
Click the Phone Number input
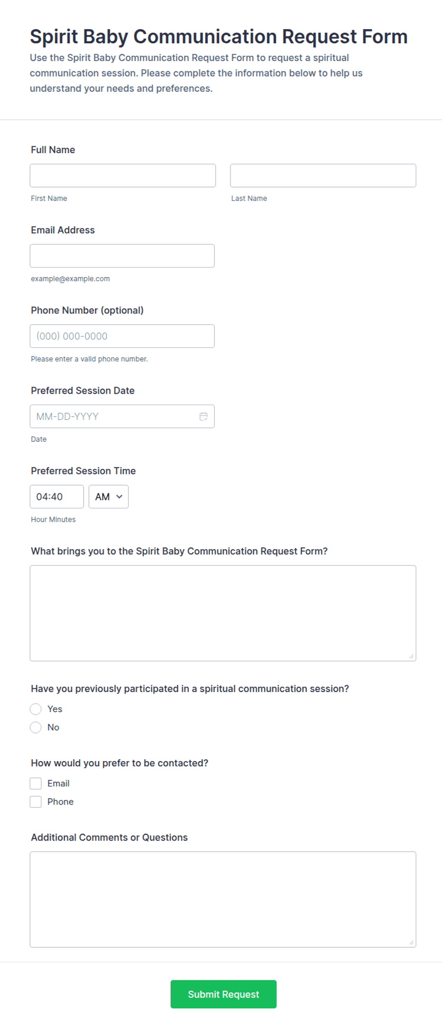coord(122,336)
